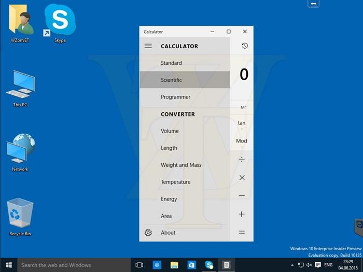Click the Calculator title bar text
Image resolution: width=363 pixels, height=272 pixels.
tap(153, 32)
